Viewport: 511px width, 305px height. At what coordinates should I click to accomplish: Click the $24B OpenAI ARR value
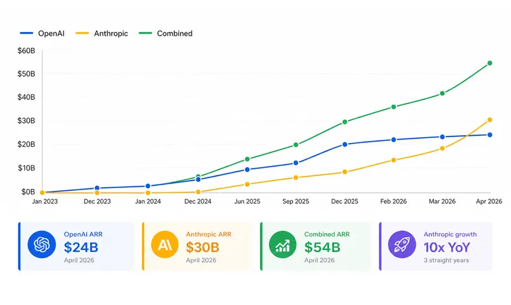(x=81, y=248)
